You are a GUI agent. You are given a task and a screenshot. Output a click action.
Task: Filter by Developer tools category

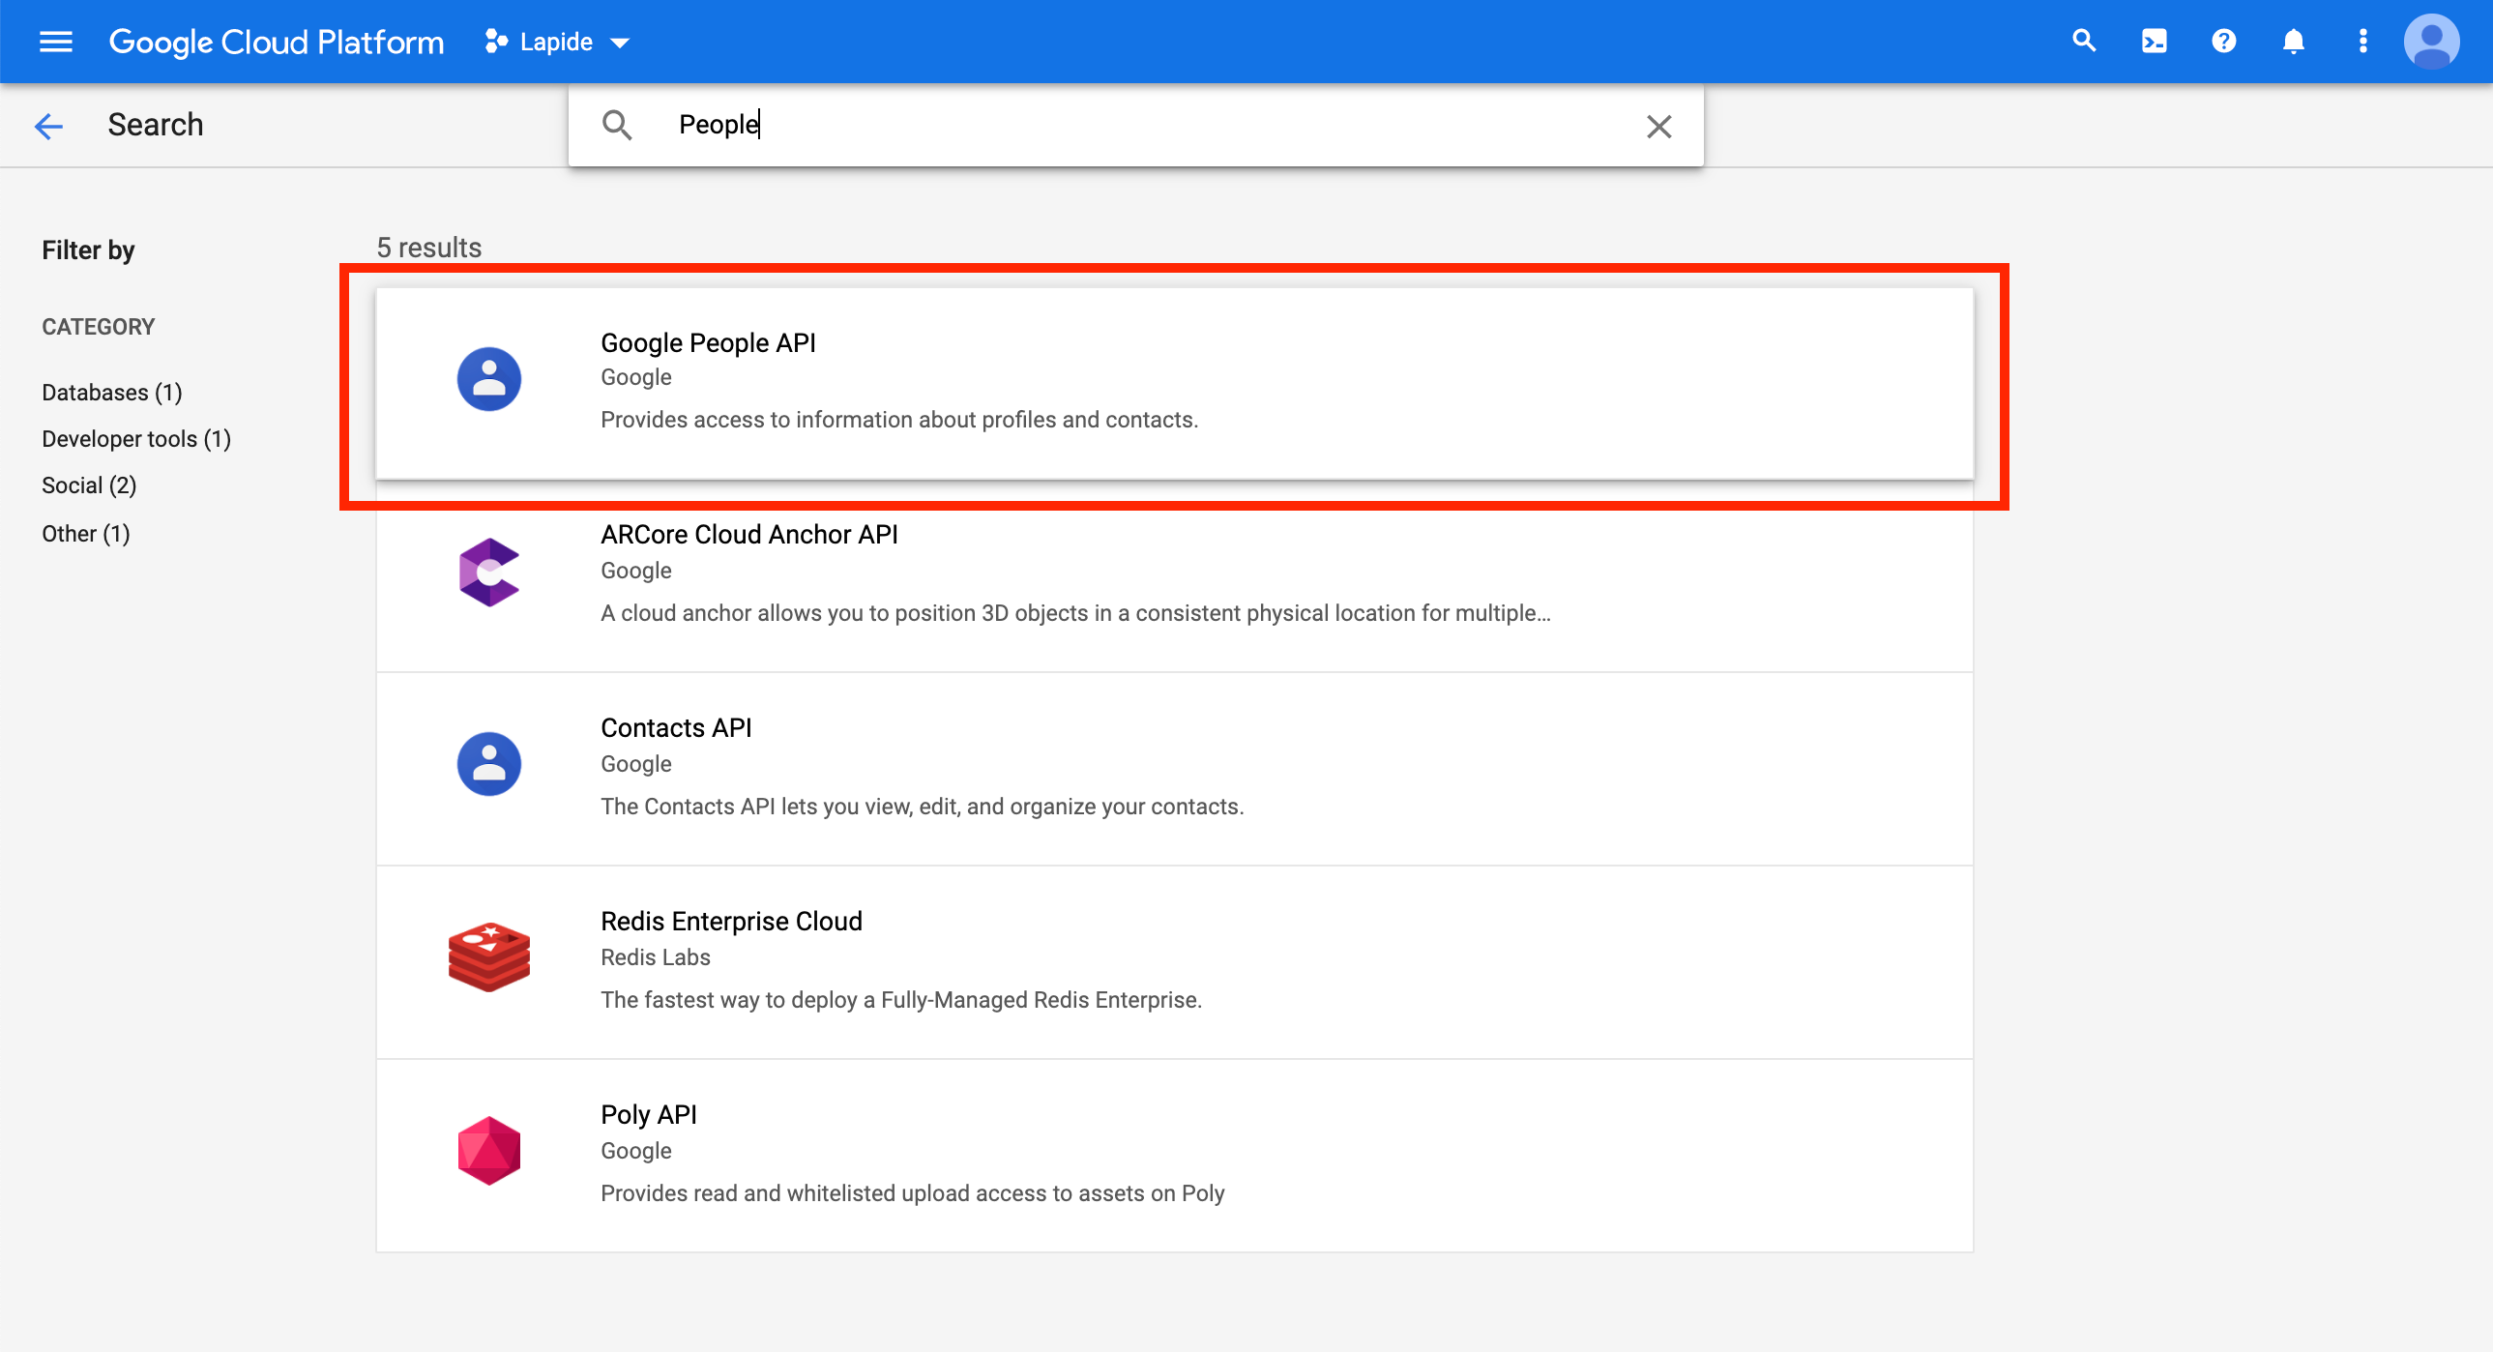pyautogui.click(x=135, y=438)
